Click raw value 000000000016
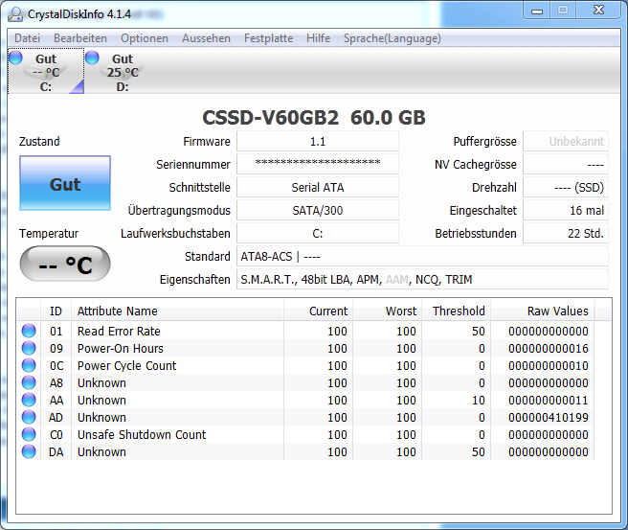The image size is (628, 530). point(549,349)
